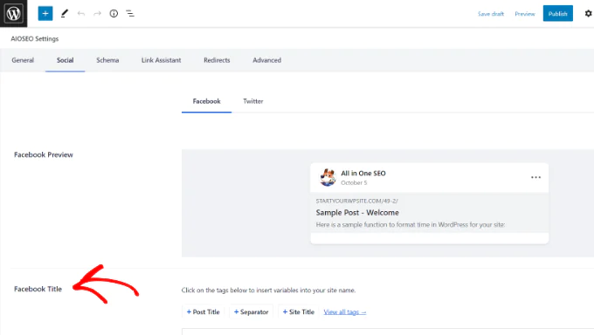The image size is (594, 335).
Task: Publish the post
Action: tap(557, 14)
